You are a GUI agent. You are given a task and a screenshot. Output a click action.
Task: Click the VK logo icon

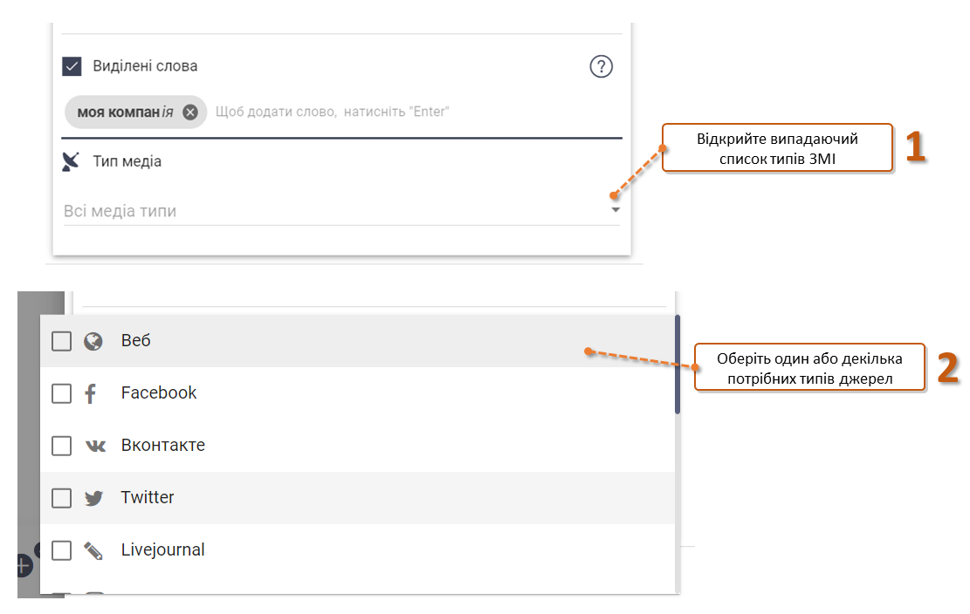click(95, 446)
